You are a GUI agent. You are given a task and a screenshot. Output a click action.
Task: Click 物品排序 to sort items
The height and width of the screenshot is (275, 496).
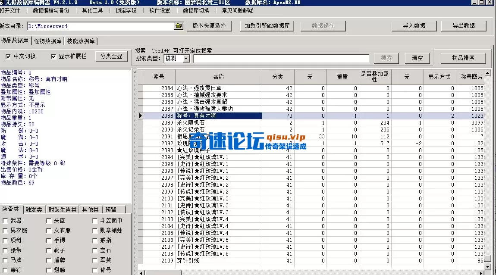coord(462,58)
